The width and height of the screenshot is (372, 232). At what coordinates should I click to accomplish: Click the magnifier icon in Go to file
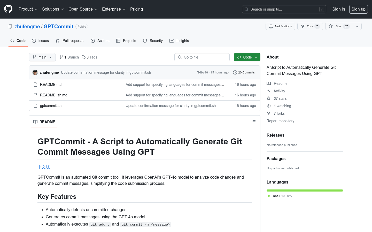click(180, 57)
